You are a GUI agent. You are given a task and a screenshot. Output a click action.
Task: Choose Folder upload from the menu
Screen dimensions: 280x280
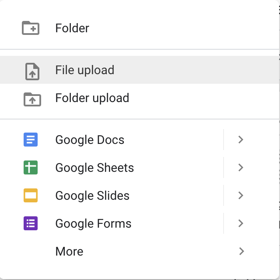pos(140,98)
